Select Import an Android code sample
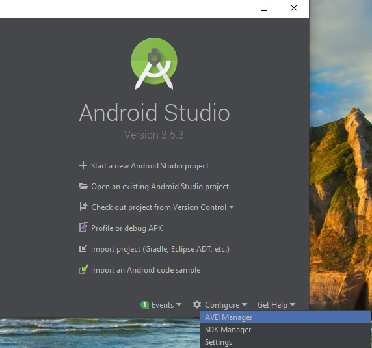Screen dimensions: 372x348 (146, 270)
